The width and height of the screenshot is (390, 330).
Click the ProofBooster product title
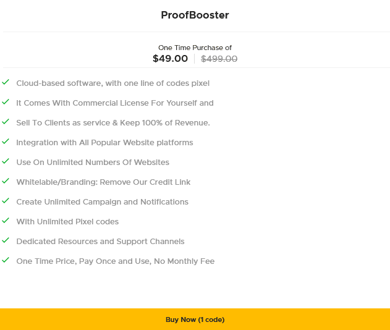click(x=195, y=15)
